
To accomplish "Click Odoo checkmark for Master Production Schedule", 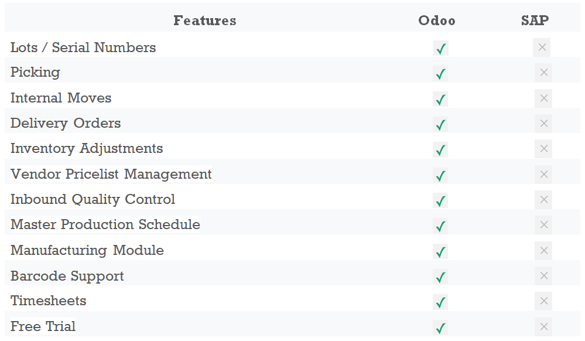I will click(x=440, y=226).
